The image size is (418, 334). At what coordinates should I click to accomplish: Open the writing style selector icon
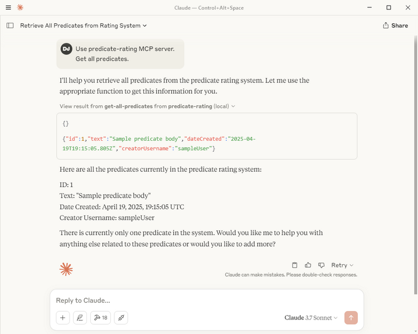point(80,318)
